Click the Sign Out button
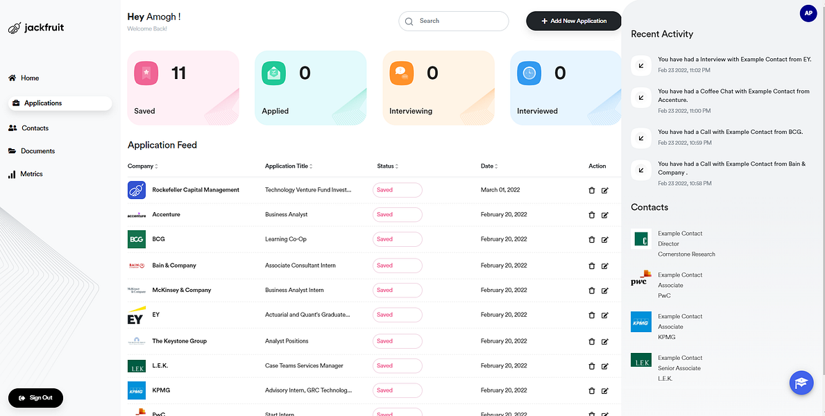 (x=36, y=397)
